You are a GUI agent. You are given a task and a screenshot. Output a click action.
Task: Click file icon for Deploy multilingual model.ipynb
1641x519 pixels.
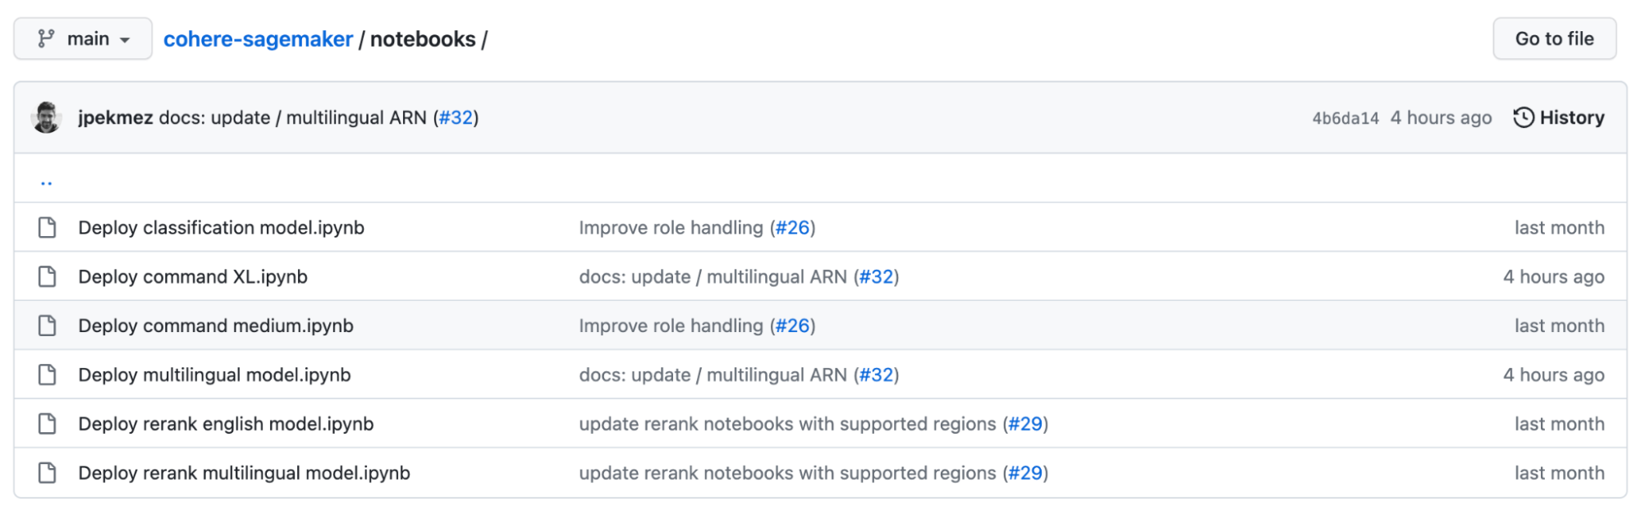click(48, 375)
